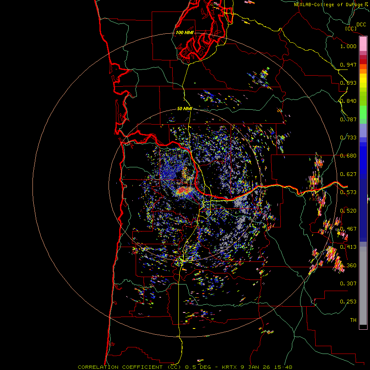Click the 50 NMI range ring label
The image size is (370, 370).
click(185, 109)
